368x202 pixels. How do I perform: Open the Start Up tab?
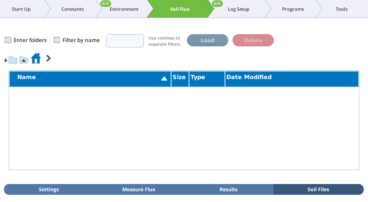coord(21,9)
